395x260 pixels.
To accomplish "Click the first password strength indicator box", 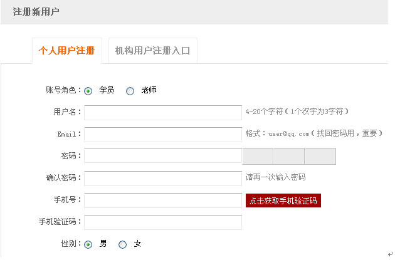I will coord(257,156).
